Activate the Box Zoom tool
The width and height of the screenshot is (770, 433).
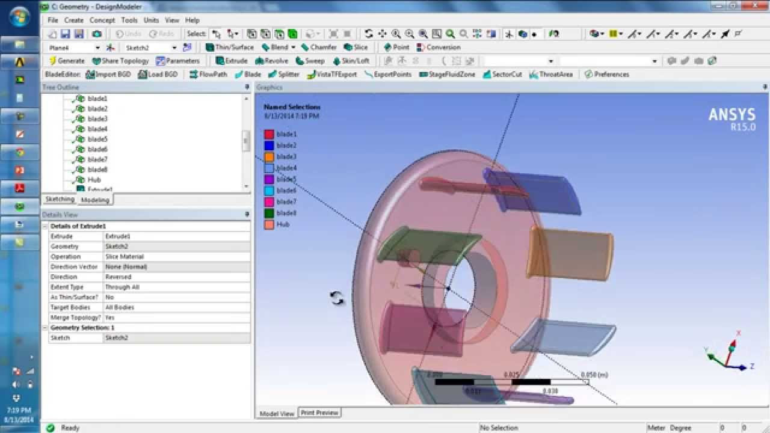click(410, 34)
